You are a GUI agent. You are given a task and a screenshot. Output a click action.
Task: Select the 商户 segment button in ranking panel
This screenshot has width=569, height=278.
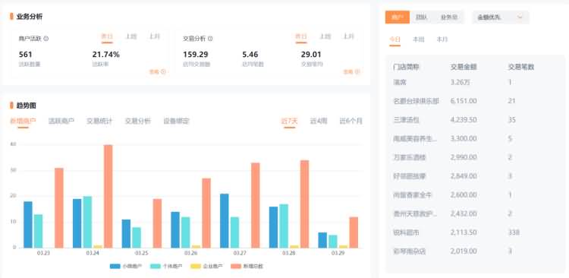tap(398, 17)
